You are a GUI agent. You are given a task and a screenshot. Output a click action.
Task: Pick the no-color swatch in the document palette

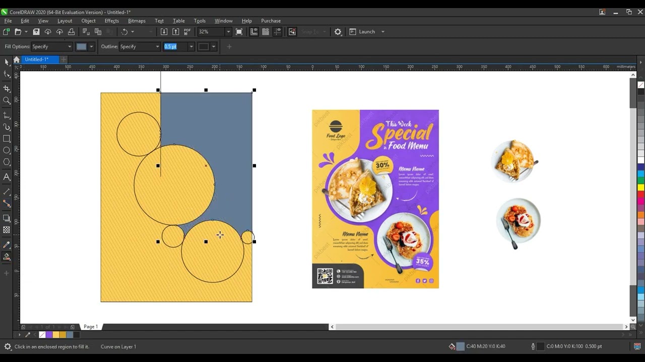click(x=42, y=335)
